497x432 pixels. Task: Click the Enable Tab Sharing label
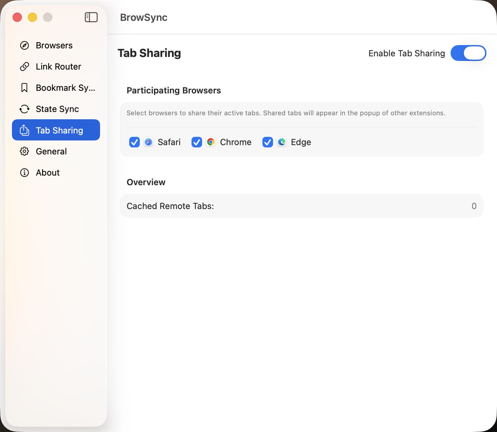point(407,53)
